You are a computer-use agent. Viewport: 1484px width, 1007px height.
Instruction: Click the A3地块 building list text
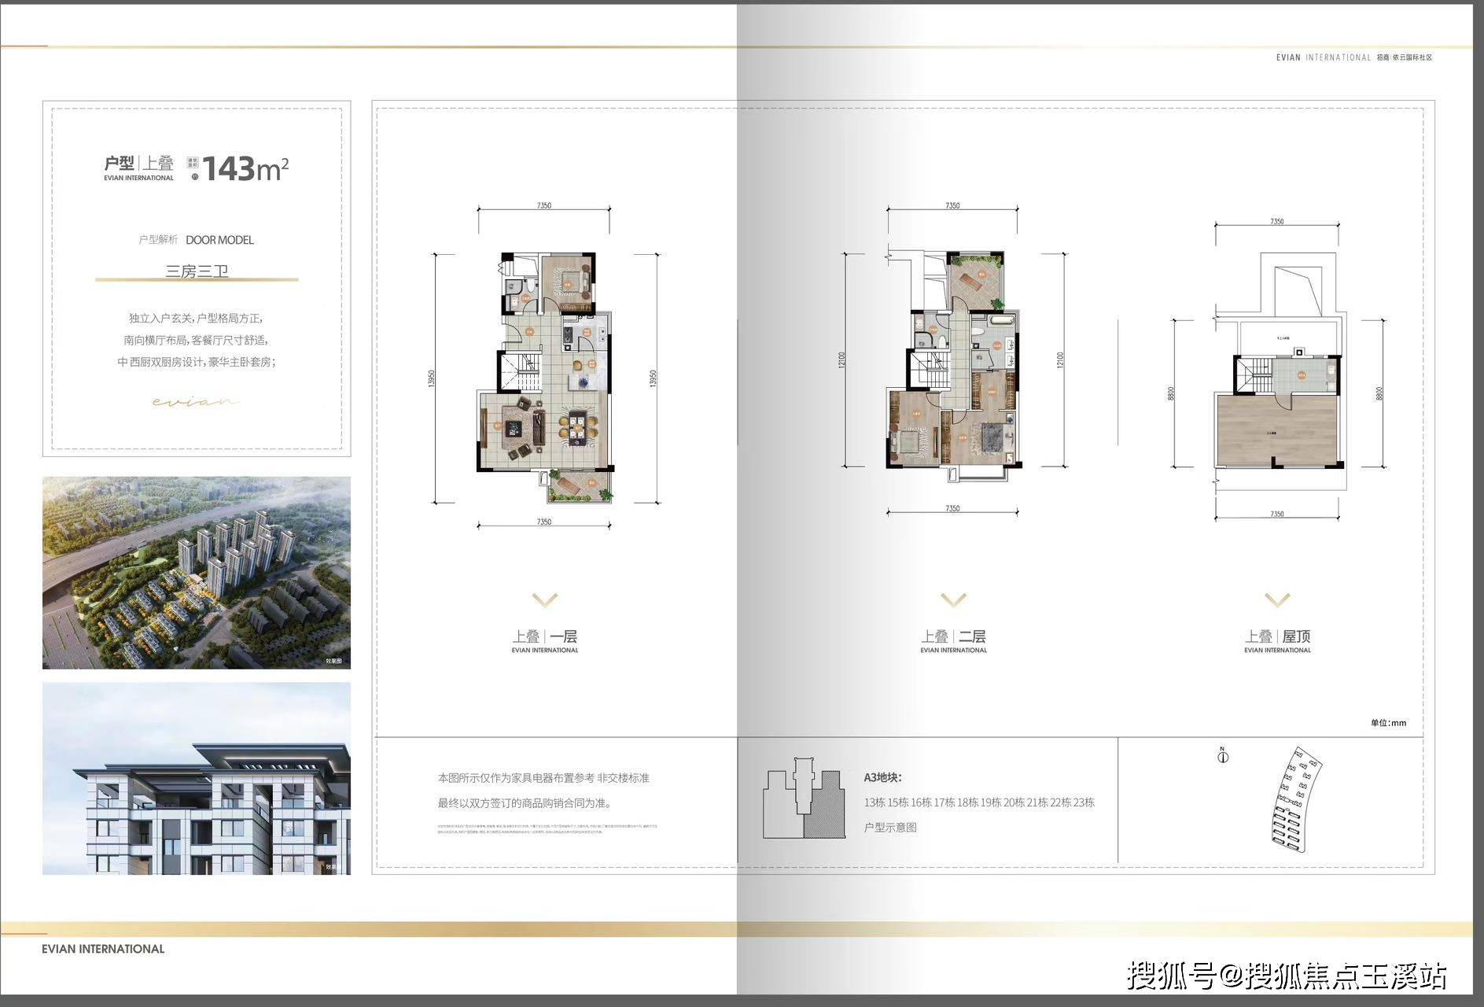click(x=978, y=802)
